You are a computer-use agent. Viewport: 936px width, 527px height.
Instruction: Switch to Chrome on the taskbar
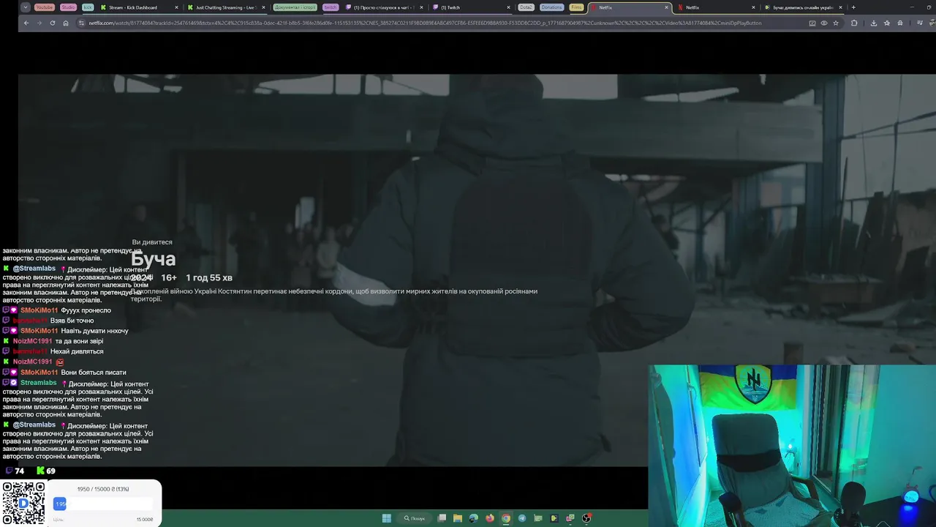[506, 518]
